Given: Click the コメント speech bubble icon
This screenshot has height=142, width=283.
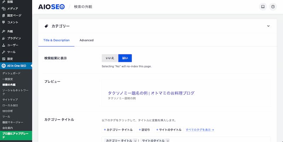Looking at the screenshot, I should pyautogui.click(x=4, y=22).
